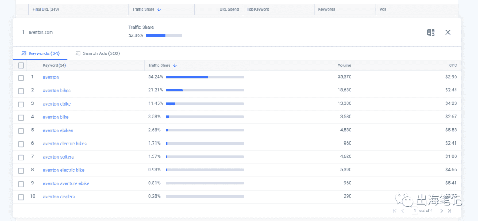Select the aventon.com URL text
Image resolution: width=478 pixels, height=221 pixels.
[41, 32]
